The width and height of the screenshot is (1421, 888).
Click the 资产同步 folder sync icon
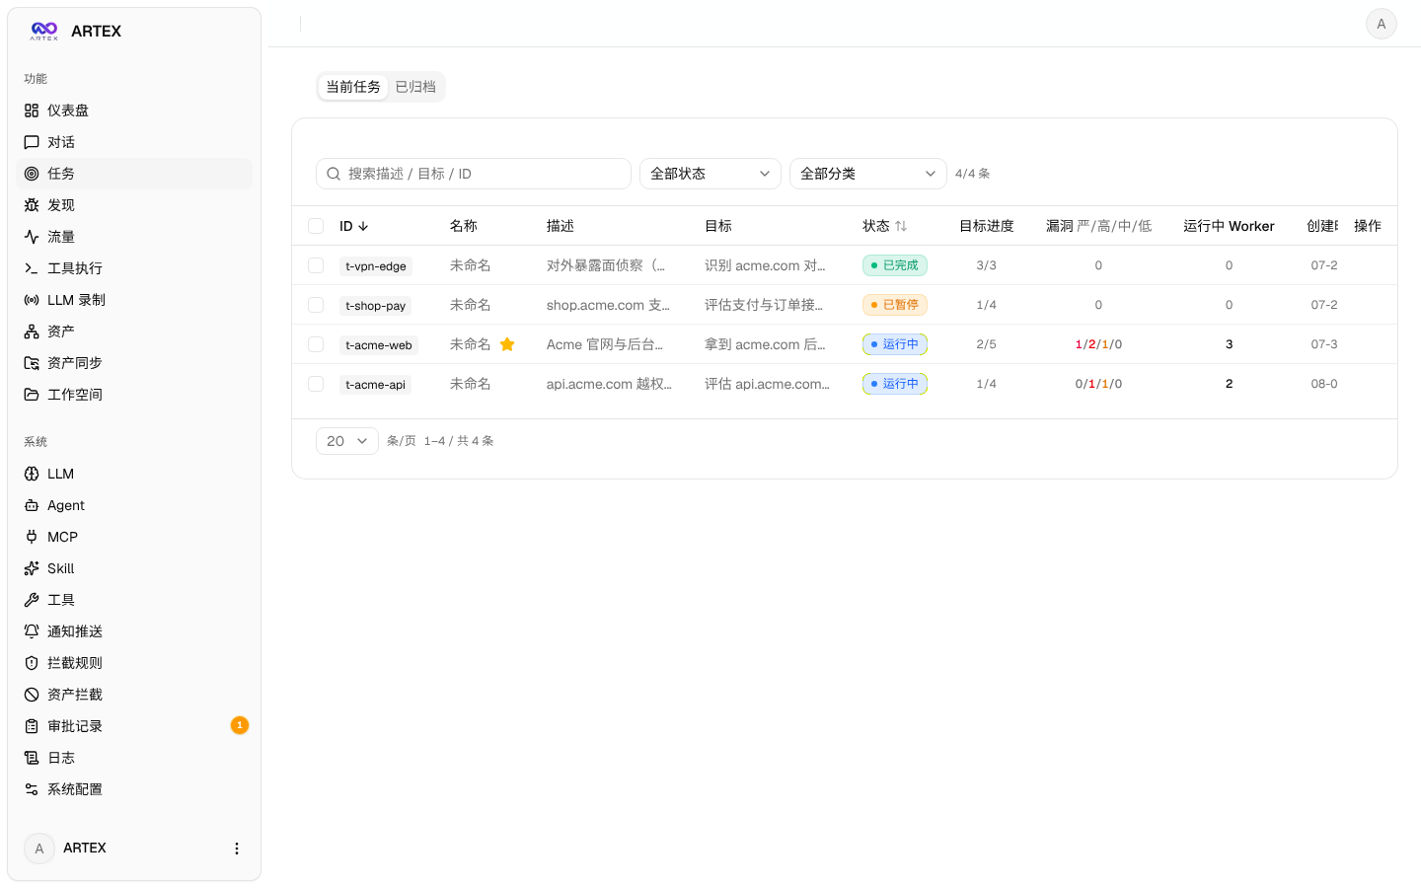32,363
